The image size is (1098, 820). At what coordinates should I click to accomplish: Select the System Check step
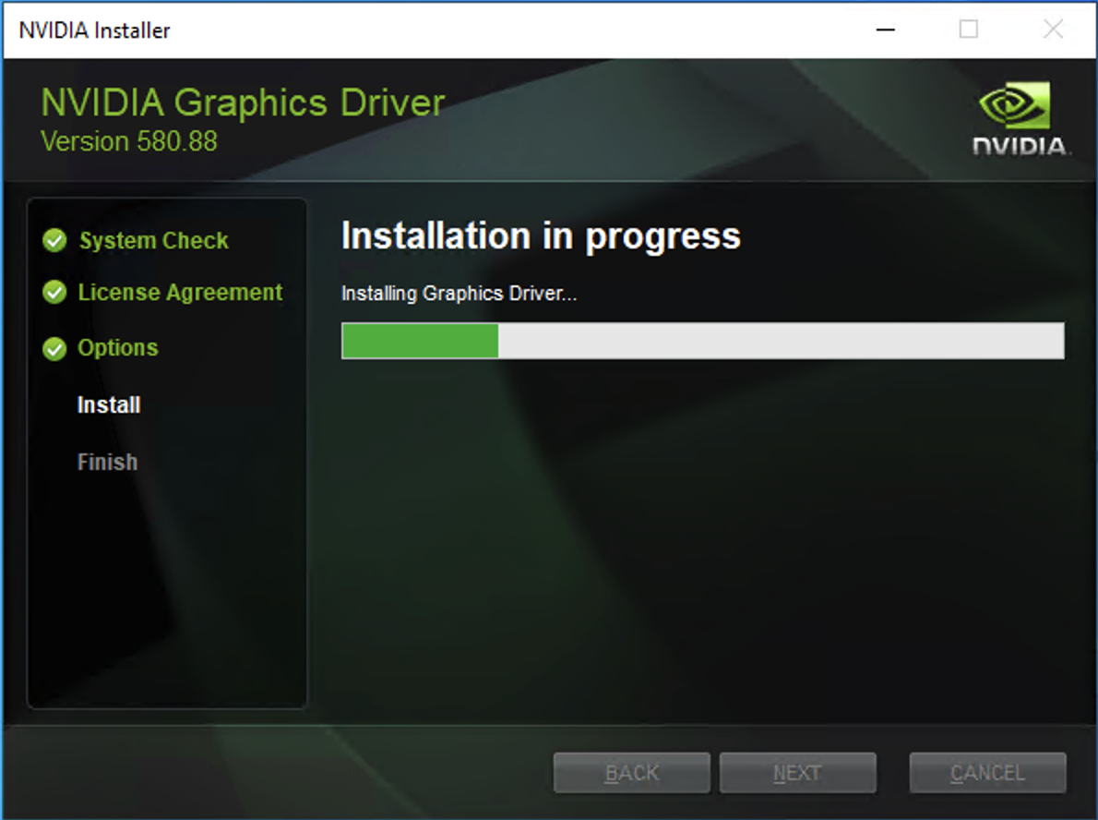(x=153, y=240)
